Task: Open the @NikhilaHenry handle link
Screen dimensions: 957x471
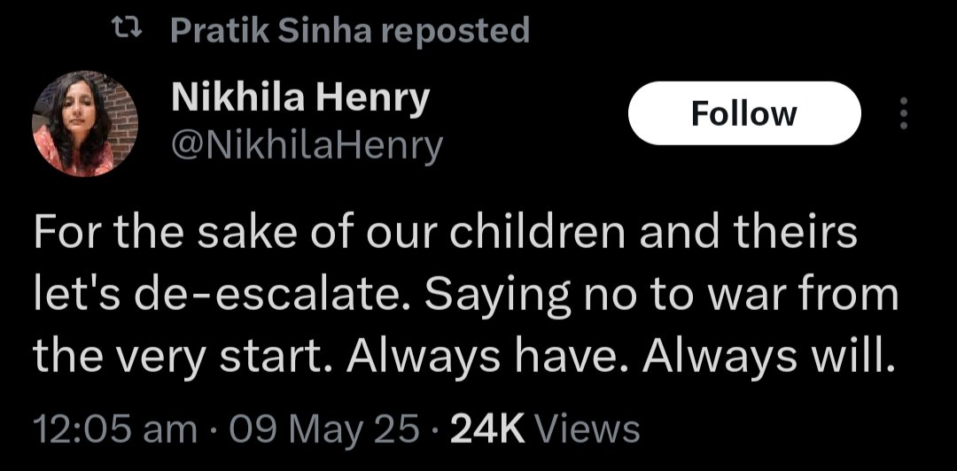Action: (305, 147)
